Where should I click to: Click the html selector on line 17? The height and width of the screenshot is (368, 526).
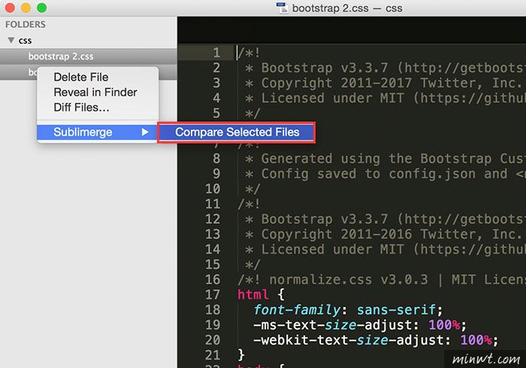(x=253, y=294)
